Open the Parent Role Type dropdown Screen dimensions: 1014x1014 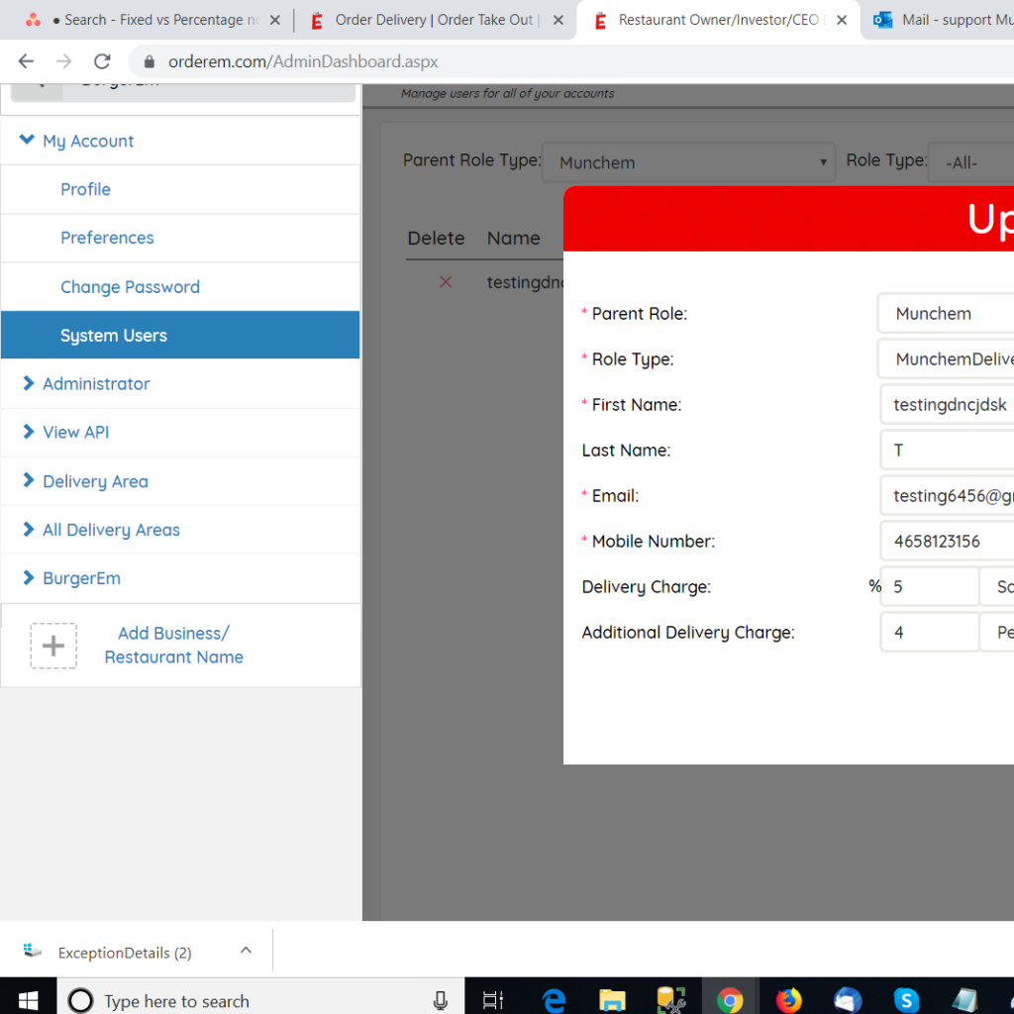688,162
